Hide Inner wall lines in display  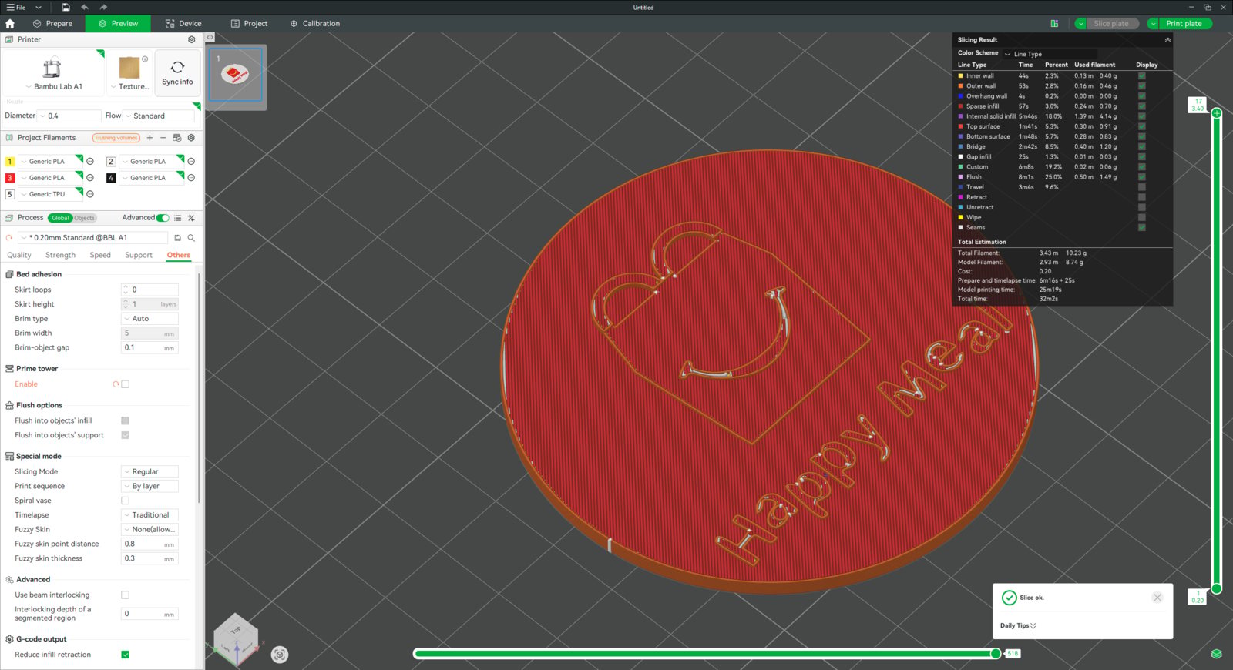pyautogui.click(x=1141, y=75)
